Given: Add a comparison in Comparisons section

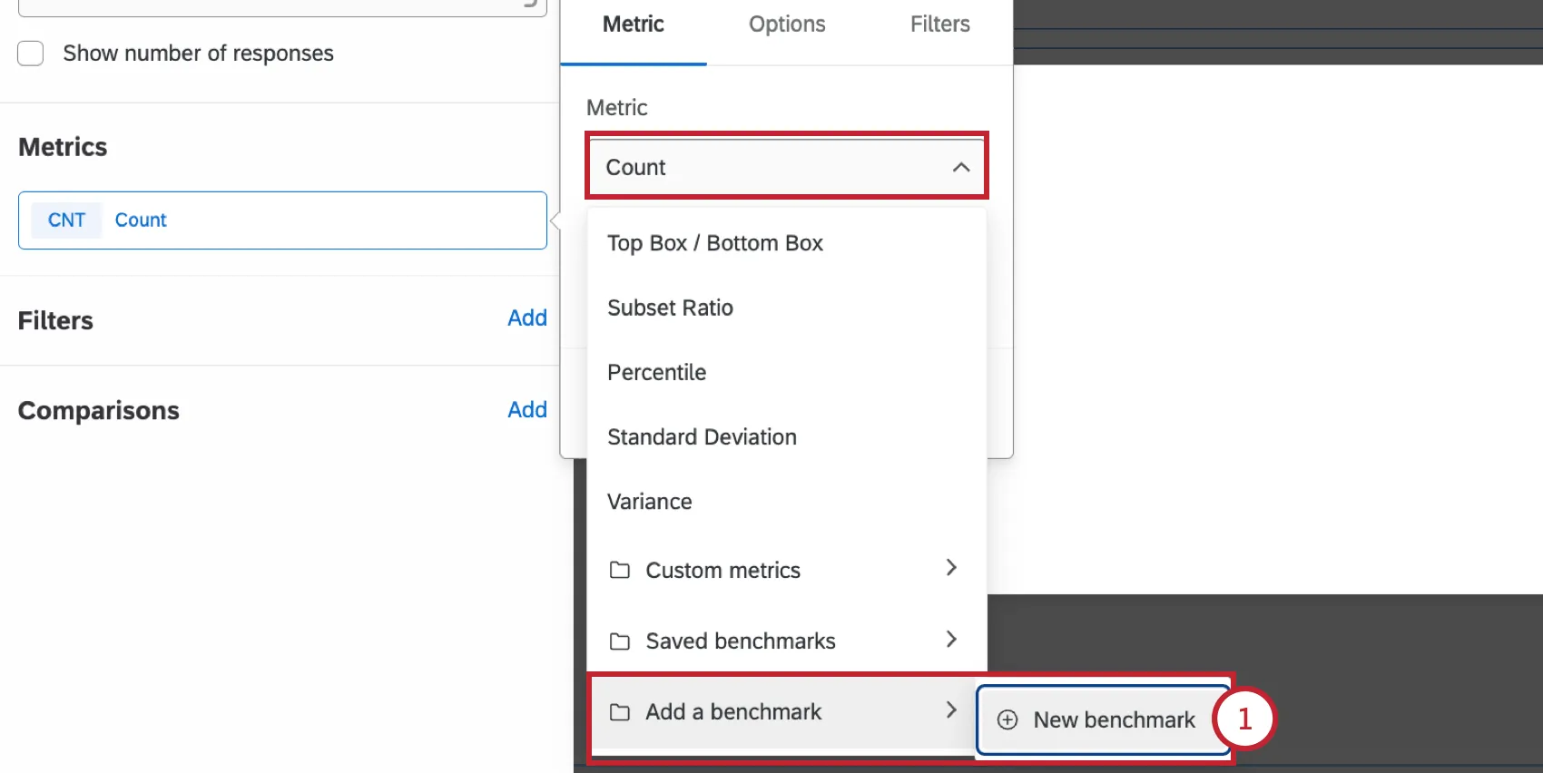Looking at the screenshot, I should point(527,410).
